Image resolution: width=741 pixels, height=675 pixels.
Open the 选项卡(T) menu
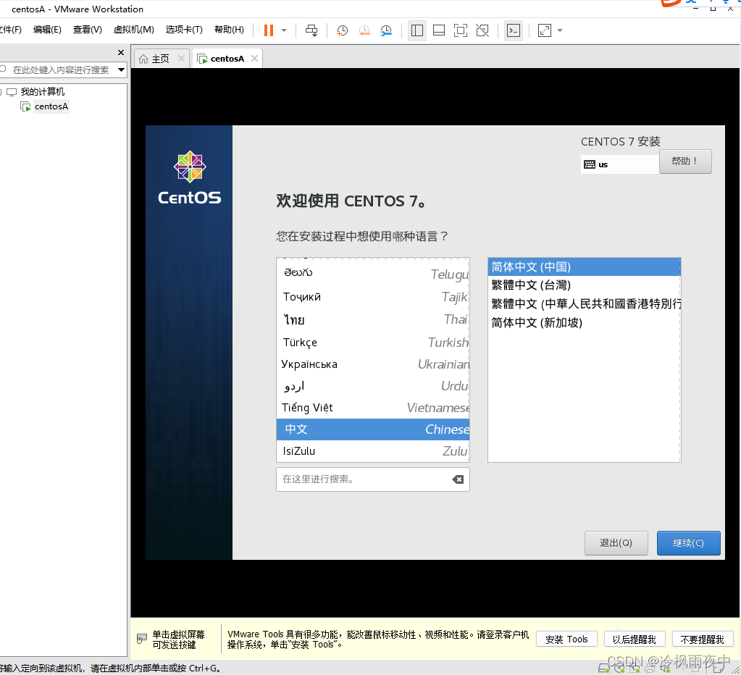(184, 30)
